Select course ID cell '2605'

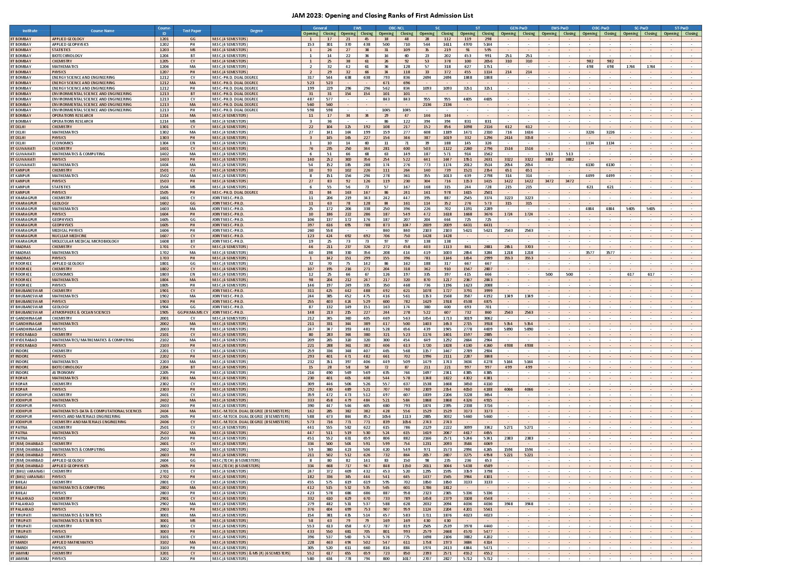point(164,466)
